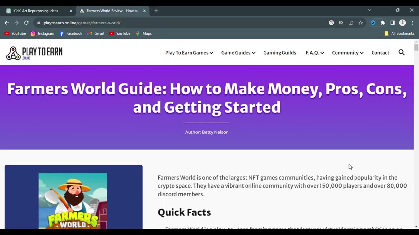Viewport: 419px width, 235px height.
Task: Click the blue extension icon beside the star
Action: (373, 23)
